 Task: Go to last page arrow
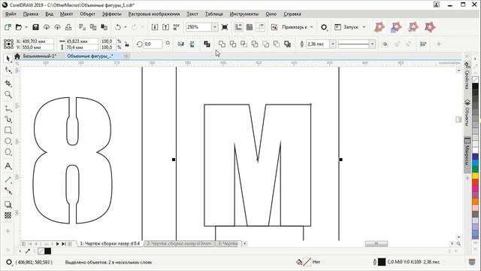click(63, 244)
